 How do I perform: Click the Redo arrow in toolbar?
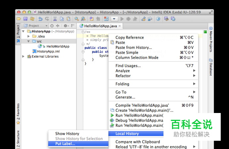coord(47,19)
